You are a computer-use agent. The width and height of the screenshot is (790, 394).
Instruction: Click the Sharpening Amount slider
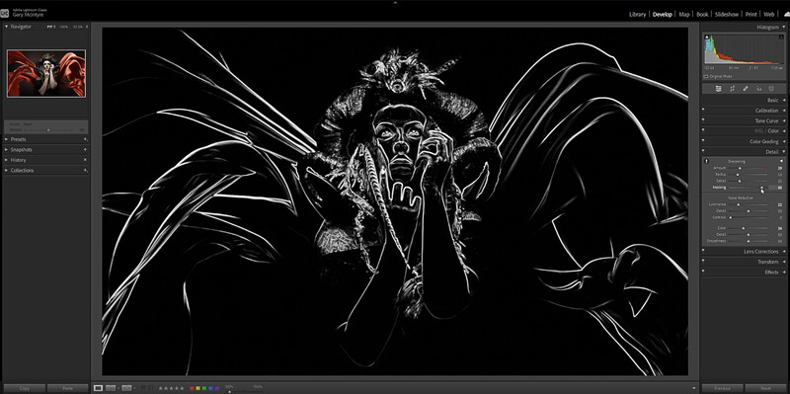pyautogui.click(x=748, y=168)
